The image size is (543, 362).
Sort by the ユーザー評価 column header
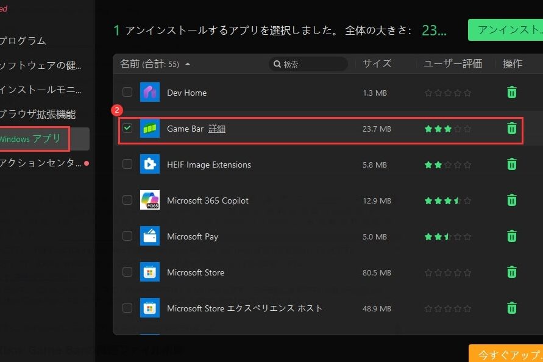(453, 64)
